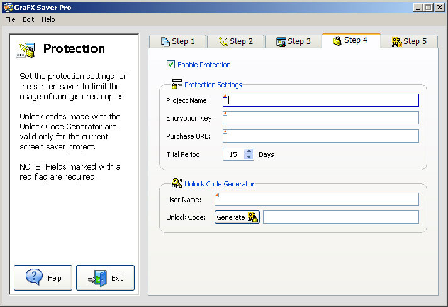Minimize the GraFX Saver Pro window

[418, 8]
